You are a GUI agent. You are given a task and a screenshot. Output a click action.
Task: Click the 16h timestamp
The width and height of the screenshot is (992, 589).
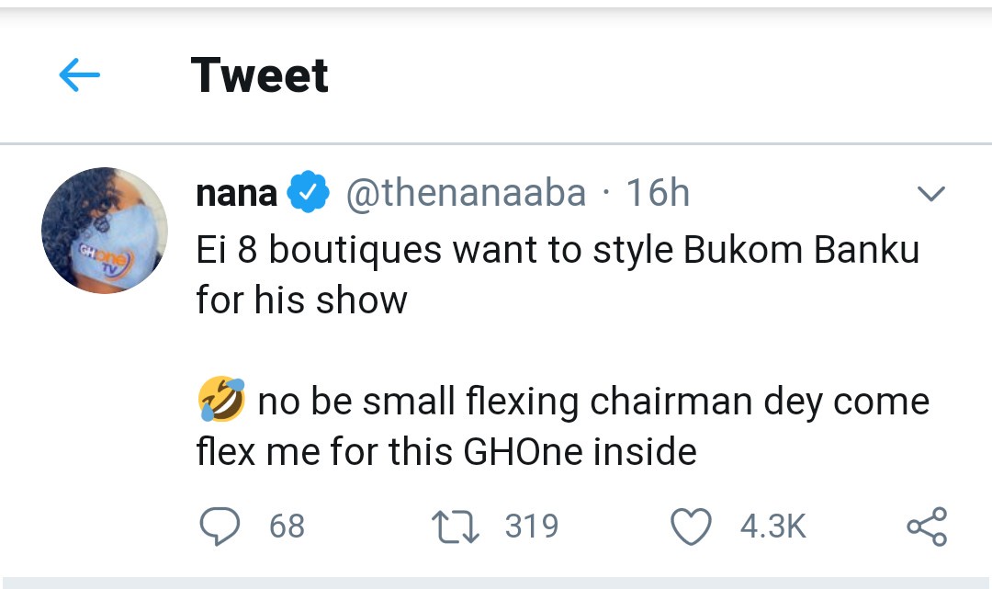pos(658,194)
